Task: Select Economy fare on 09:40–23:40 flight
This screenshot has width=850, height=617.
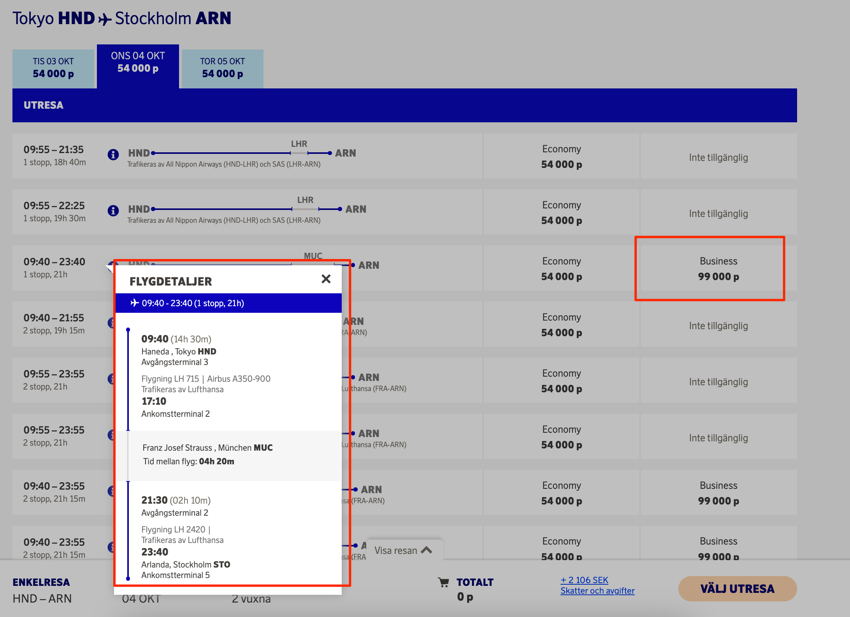Action: pyautogui.click(x=561, y=269)
